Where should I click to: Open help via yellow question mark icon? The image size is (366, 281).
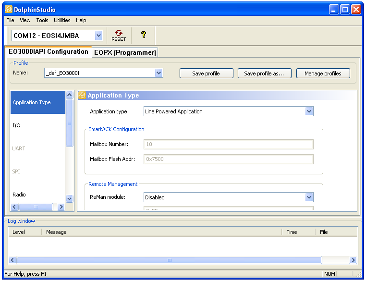tap(144, 35)
